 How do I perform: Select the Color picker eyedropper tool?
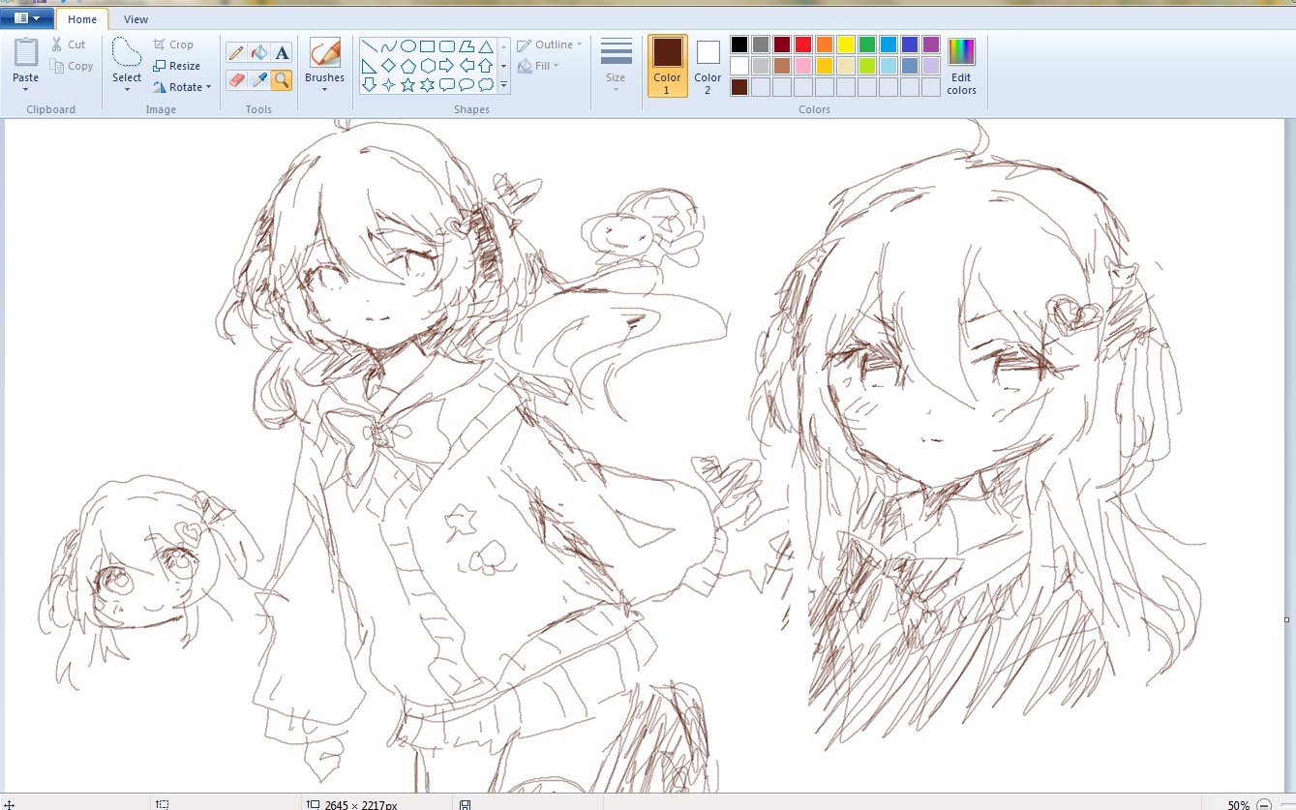(258, 79)
